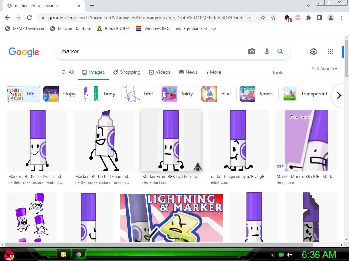Open the multiple dancing markers image
The image size is (349, 261).
pyautogui.click(x=32, y=217)
